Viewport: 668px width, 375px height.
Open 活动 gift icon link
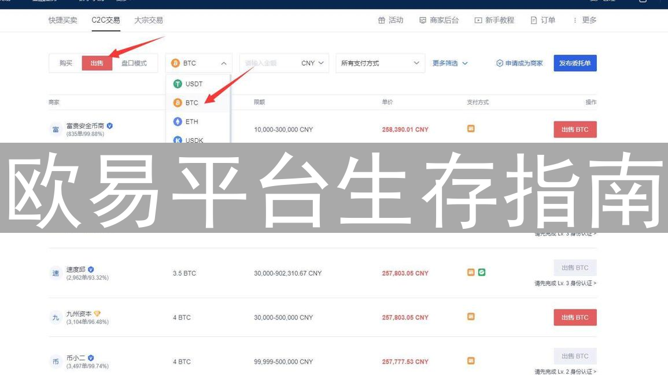click(390, 20)
